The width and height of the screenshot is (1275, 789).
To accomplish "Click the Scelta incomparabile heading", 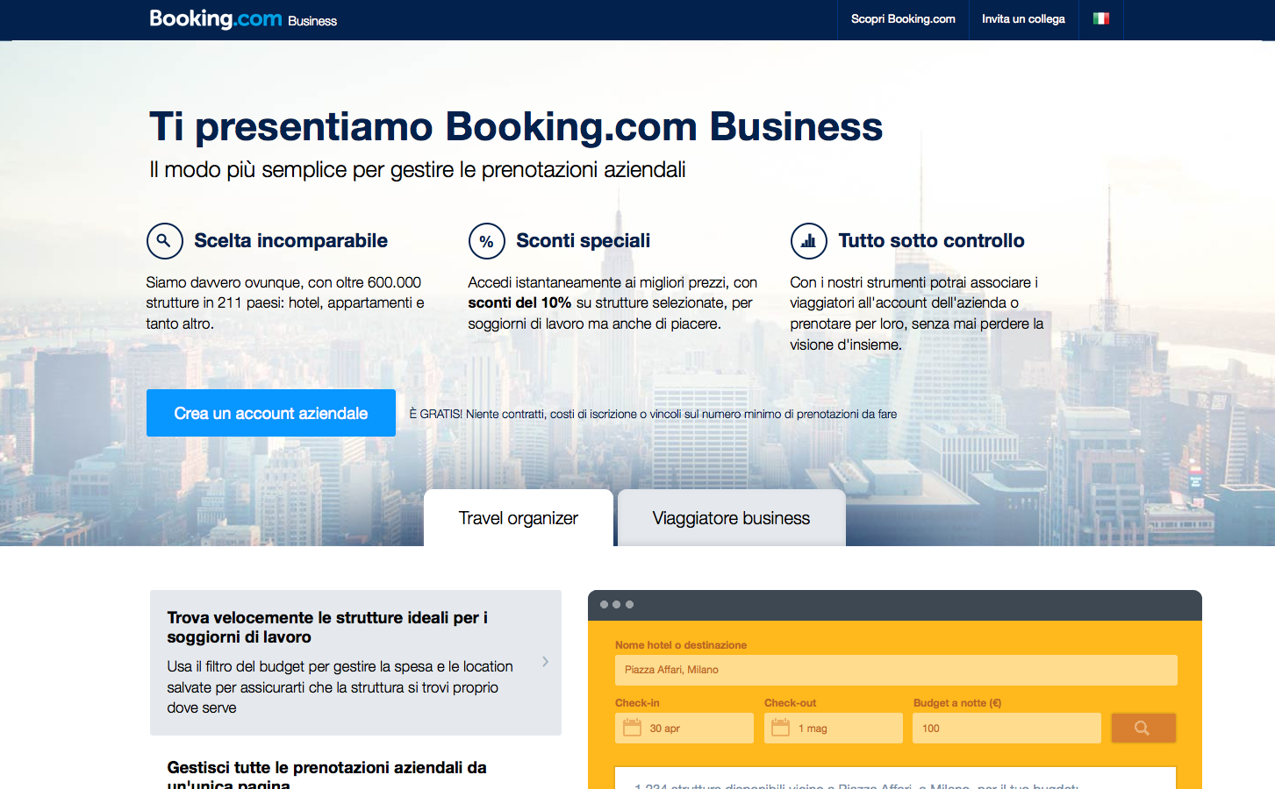I will pyautogui.click(x=290, y=241).
